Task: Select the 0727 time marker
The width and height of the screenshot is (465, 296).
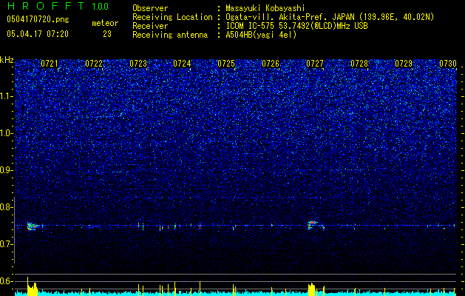Action: 315,63
